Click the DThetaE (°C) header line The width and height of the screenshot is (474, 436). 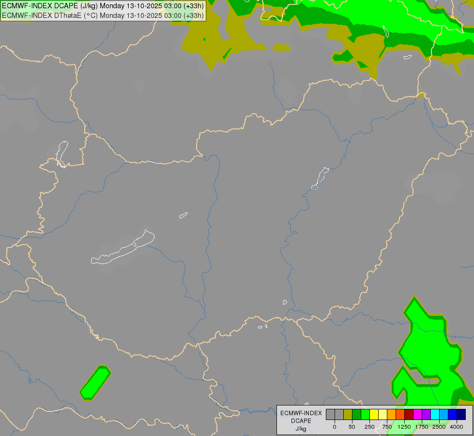coord(103,16)
